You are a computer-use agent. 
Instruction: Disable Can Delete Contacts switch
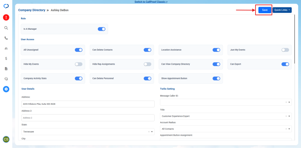tap(147, 50)
